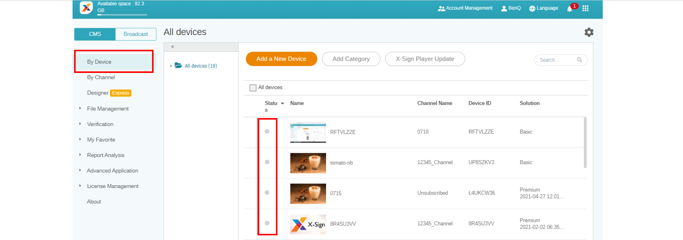Screen dimensions: 683x240
Task: Click the X-Sign logo in header
Action: pyautogui.click(x=86, y=8)
